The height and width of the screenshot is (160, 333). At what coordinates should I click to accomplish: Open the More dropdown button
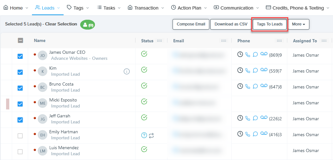298,24
